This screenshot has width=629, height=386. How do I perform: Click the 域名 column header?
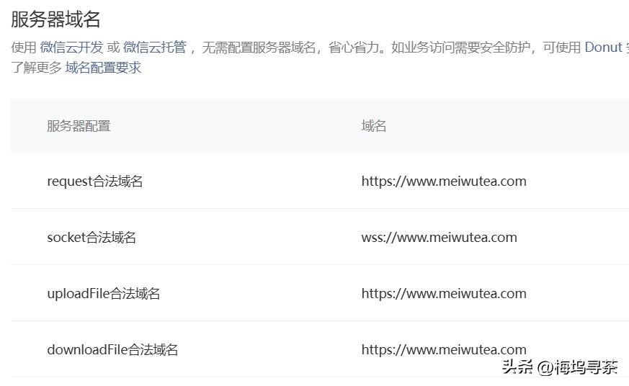click(374, 126)
